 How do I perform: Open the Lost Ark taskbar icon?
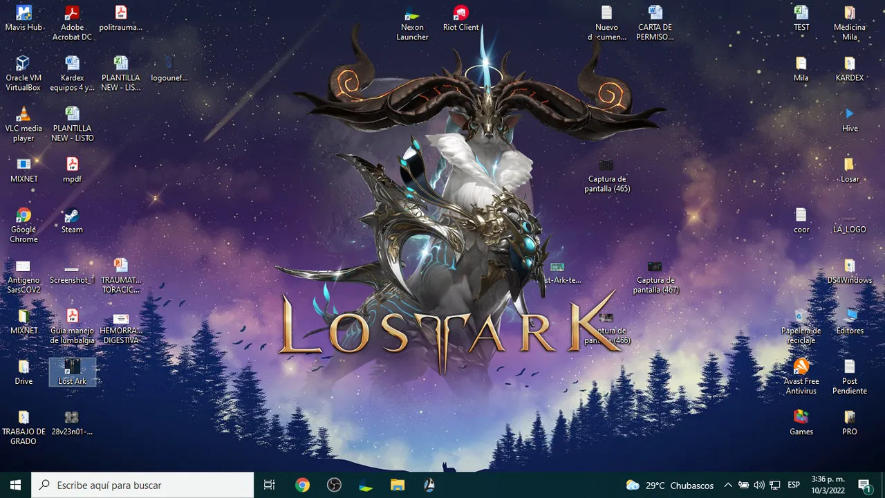(x=429, y=485)
